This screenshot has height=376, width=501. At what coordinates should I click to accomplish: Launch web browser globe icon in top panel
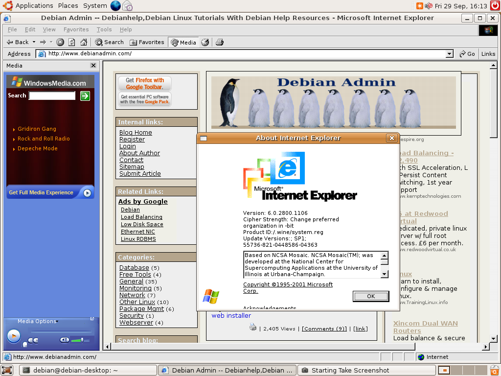[115, 5]
